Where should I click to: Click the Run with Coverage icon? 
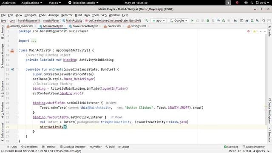pyautogui.click(x=213, y=20)
